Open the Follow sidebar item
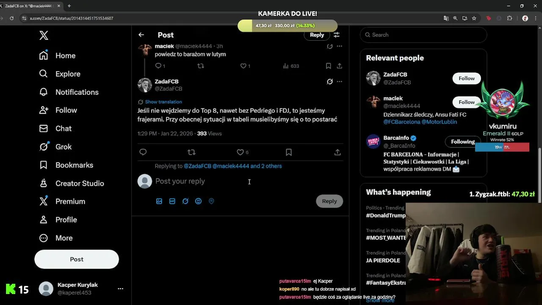Image resolution: width=542 pixels, height=305 pixels. 58,110
